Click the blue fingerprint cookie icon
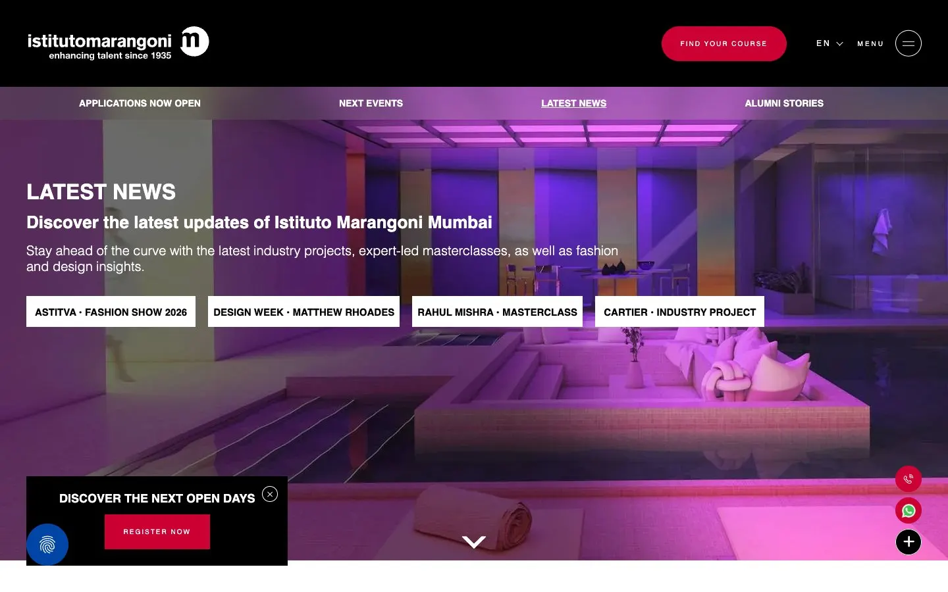Viewport: 948px width, 592px height. pyautogui.click(x=47, y=545)
